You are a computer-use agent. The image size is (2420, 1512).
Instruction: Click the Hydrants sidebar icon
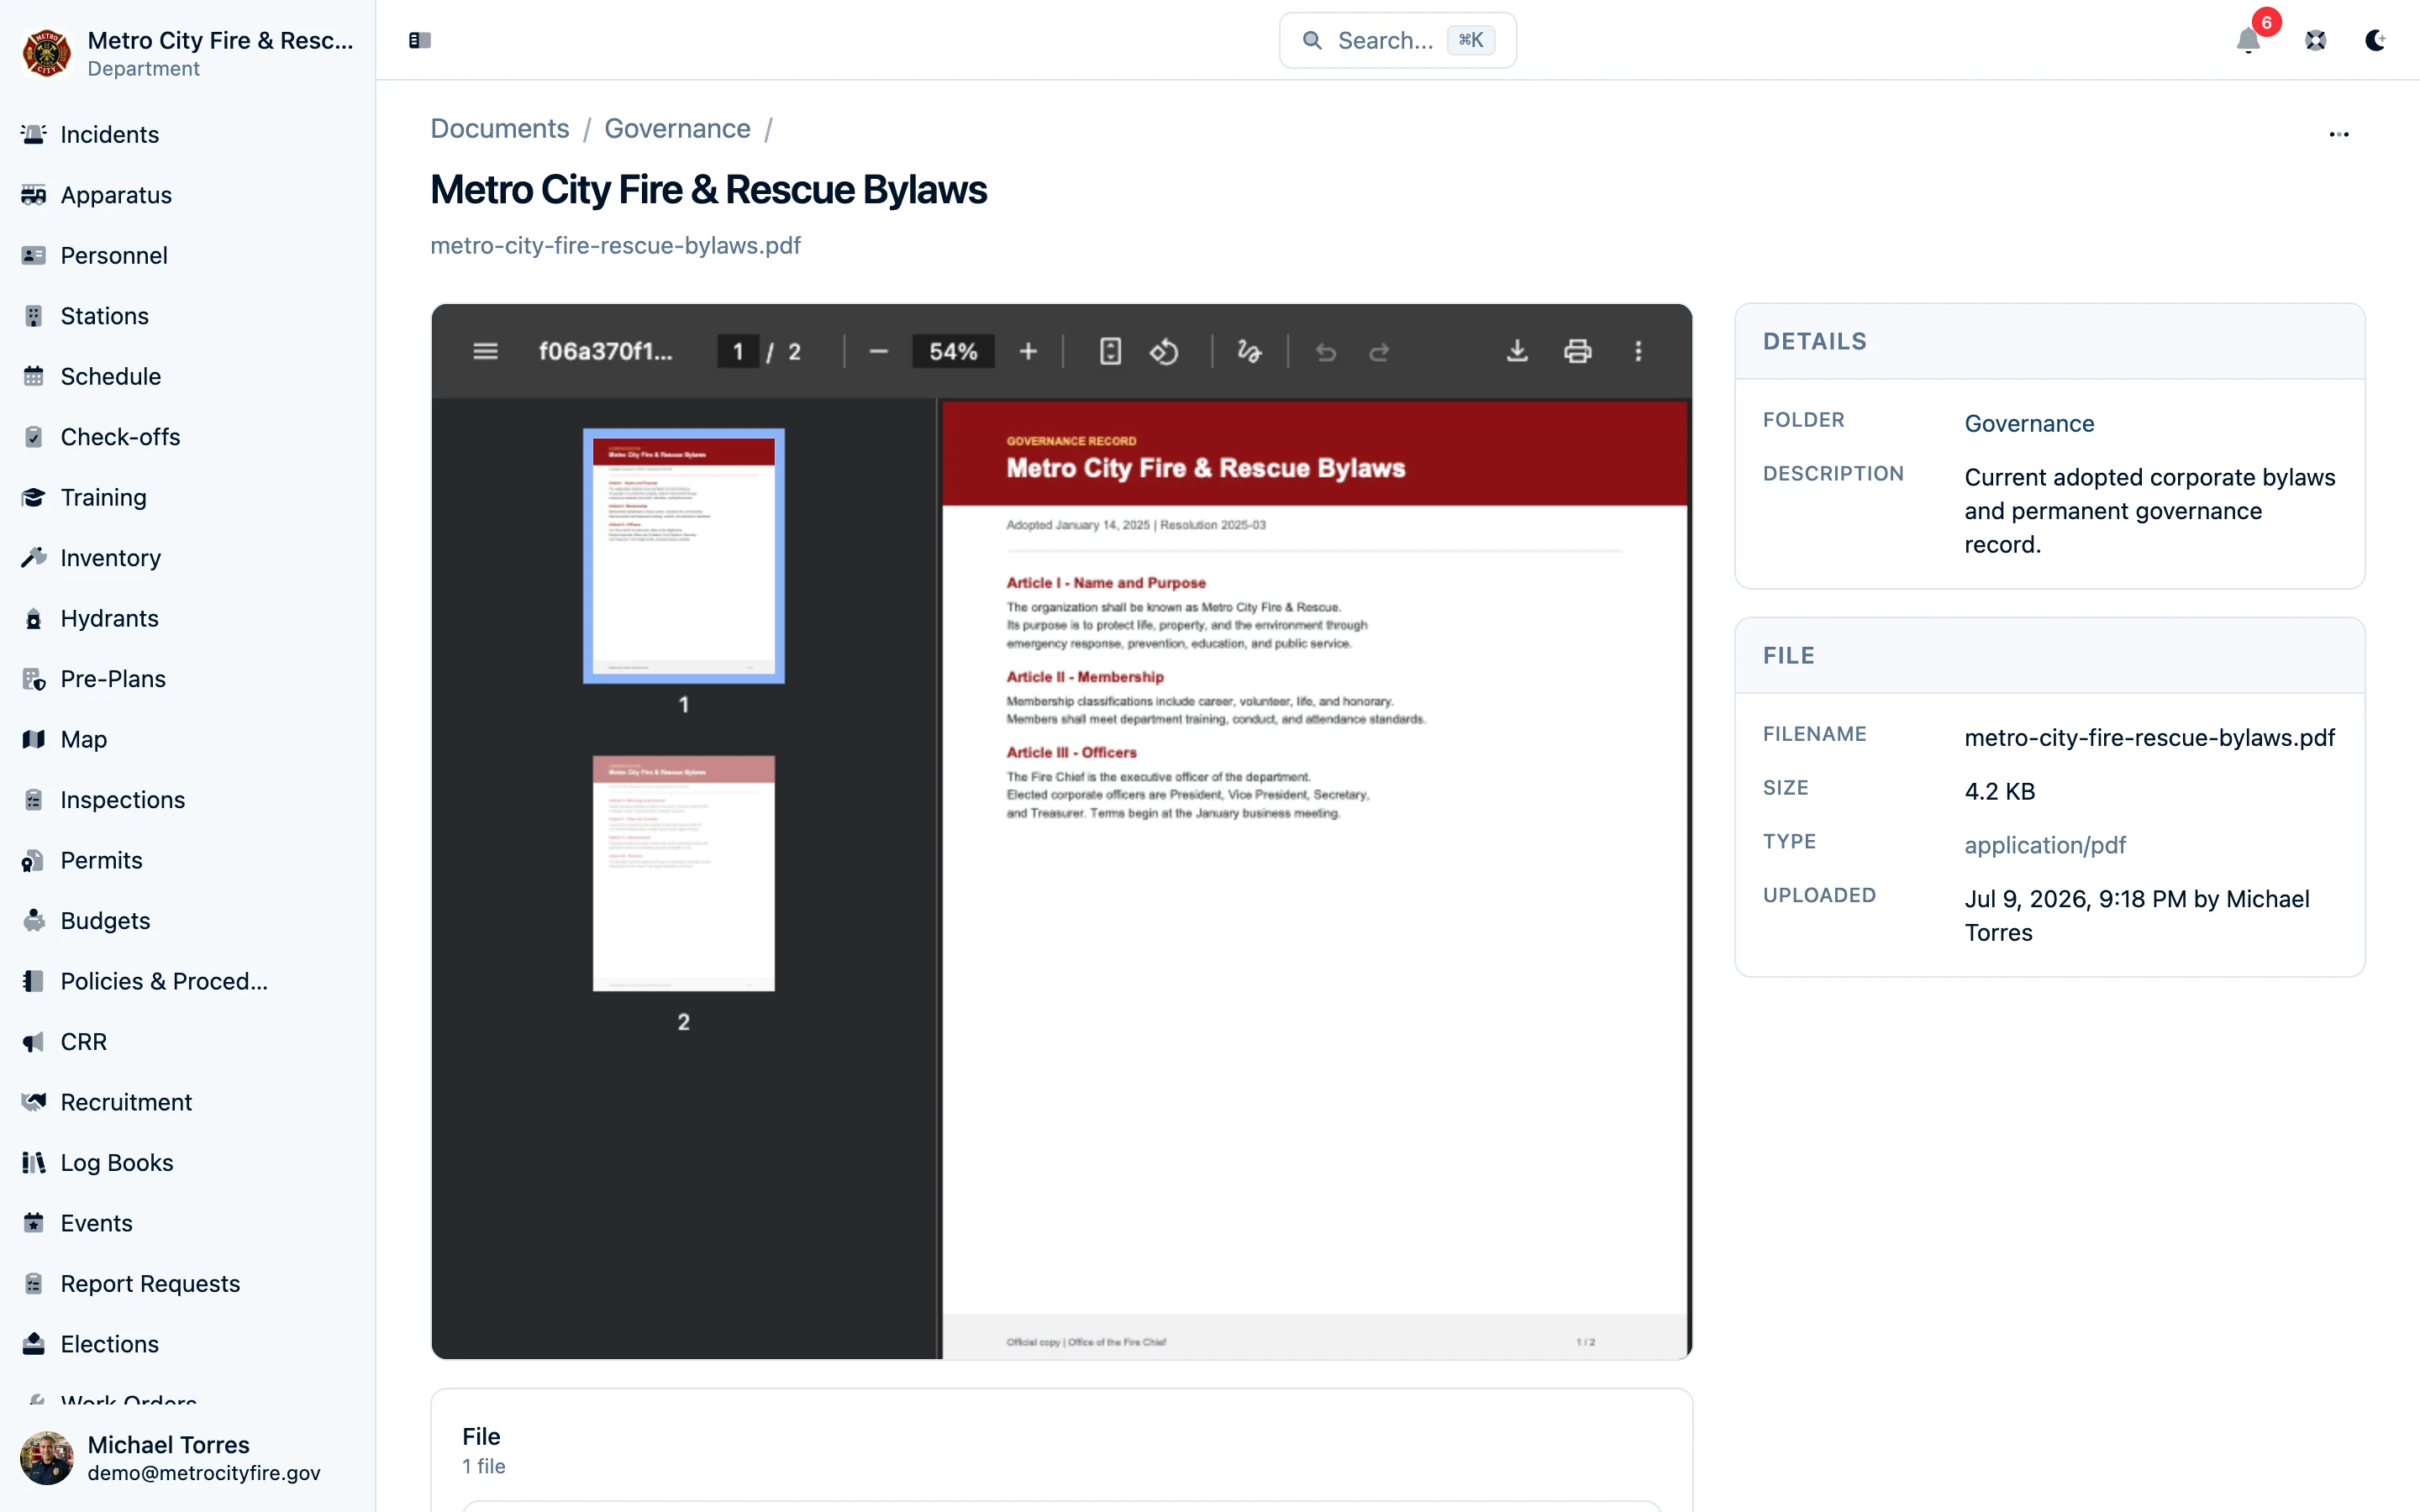click(x=33, y=618)
